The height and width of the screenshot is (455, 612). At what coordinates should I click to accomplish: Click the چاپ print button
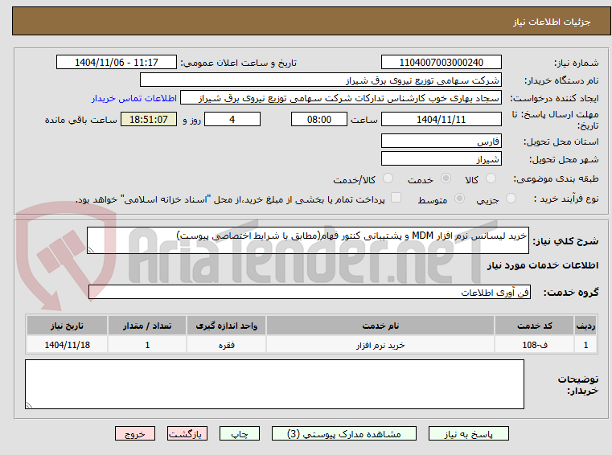click(x=240, y=433)
